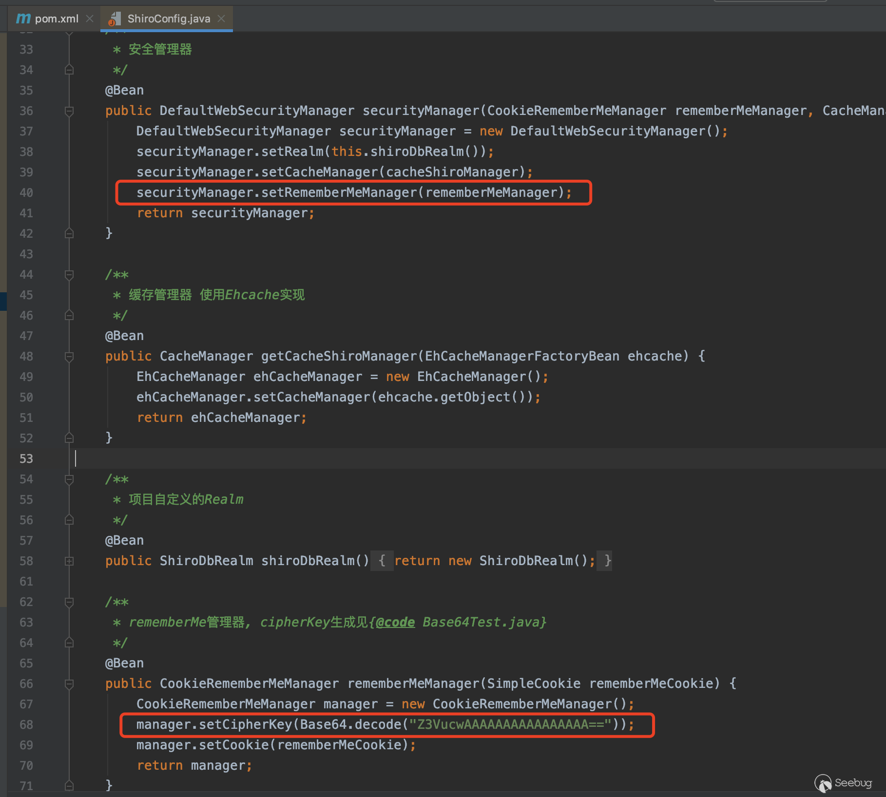
Task: Click line number 53 in the gutter
Action: (x=26, y=458)
